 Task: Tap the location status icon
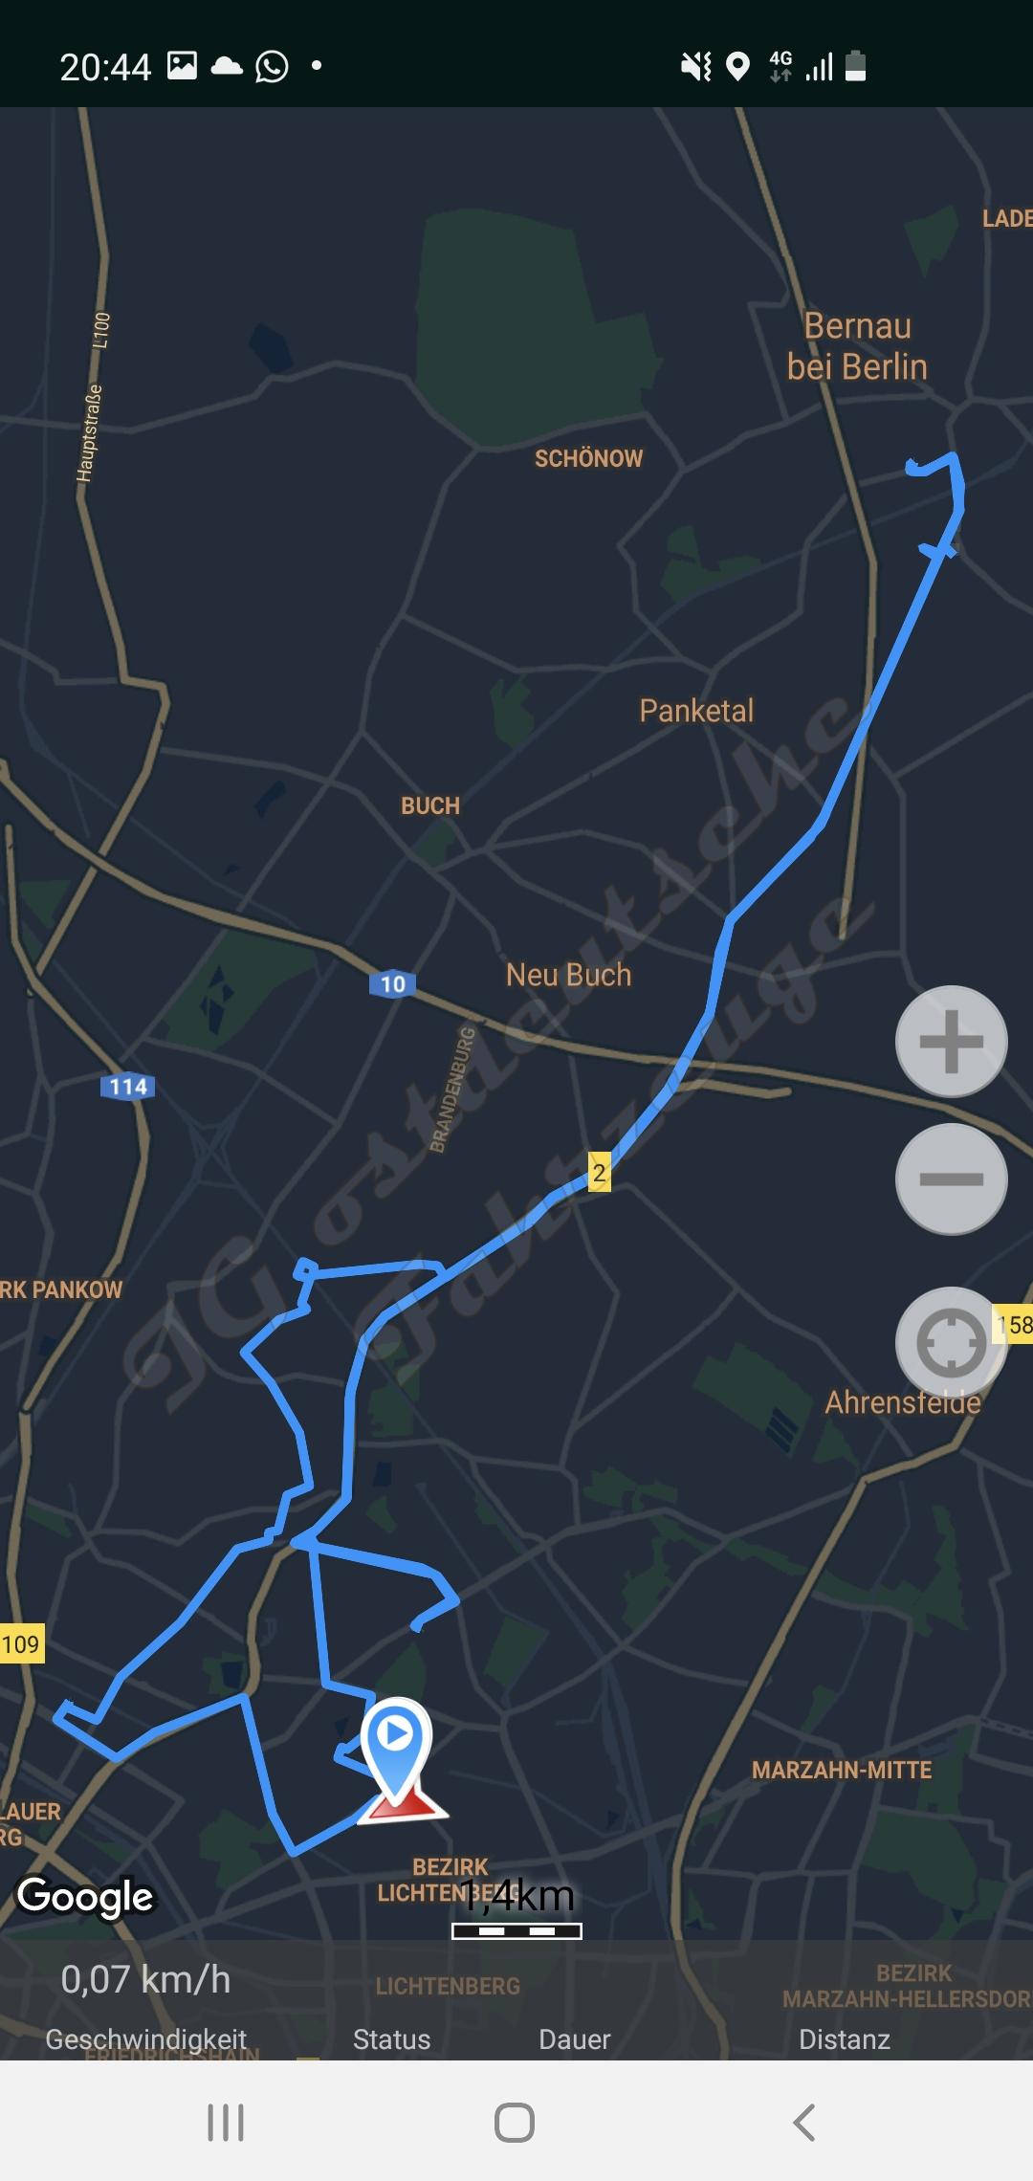click(737, 66)
